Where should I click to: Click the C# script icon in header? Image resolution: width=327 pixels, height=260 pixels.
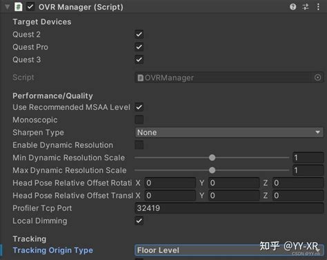click(x=19, y=7)
